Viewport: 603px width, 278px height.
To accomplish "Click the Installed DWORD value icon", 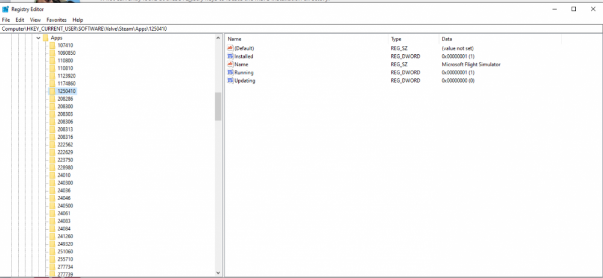I will click(230, 56).
